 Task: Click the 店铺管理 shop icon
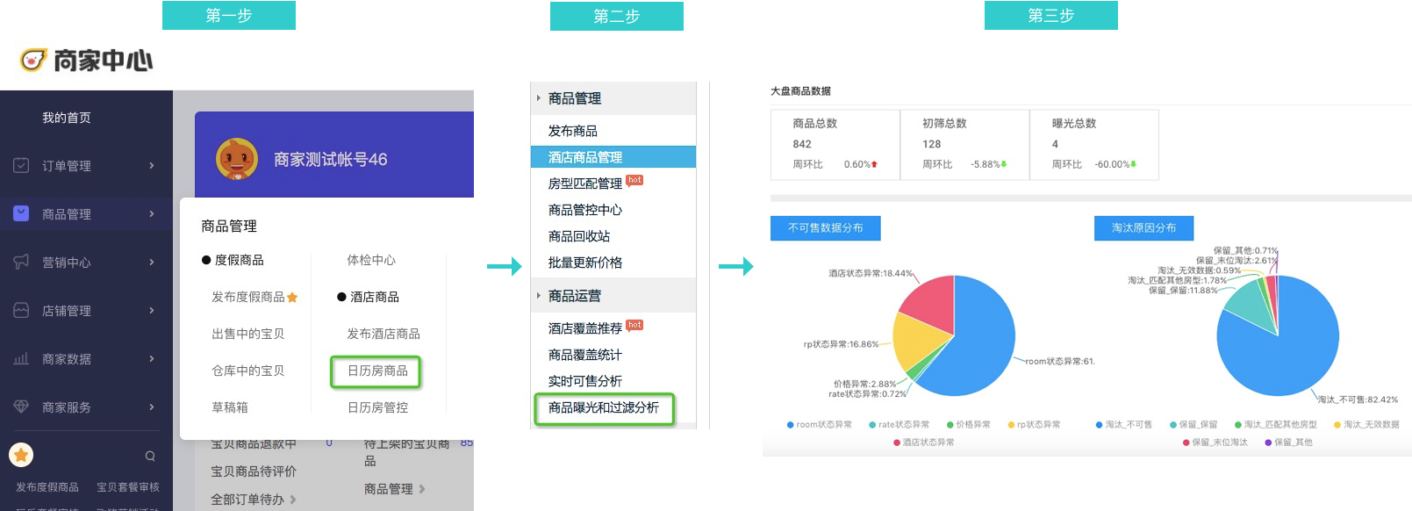[x=21, y=310]
